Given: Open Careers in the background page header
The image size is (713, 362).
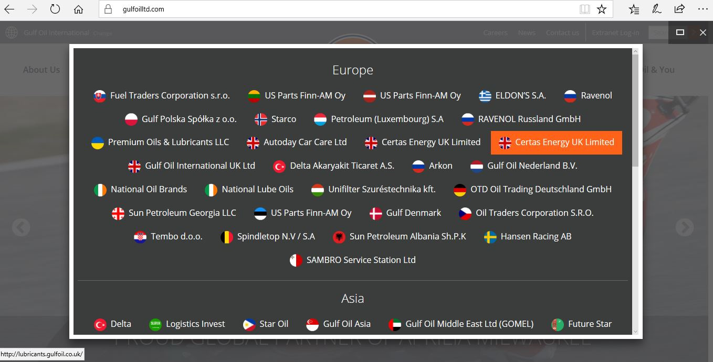Looking at the screenshot, I should click(495, 32).
